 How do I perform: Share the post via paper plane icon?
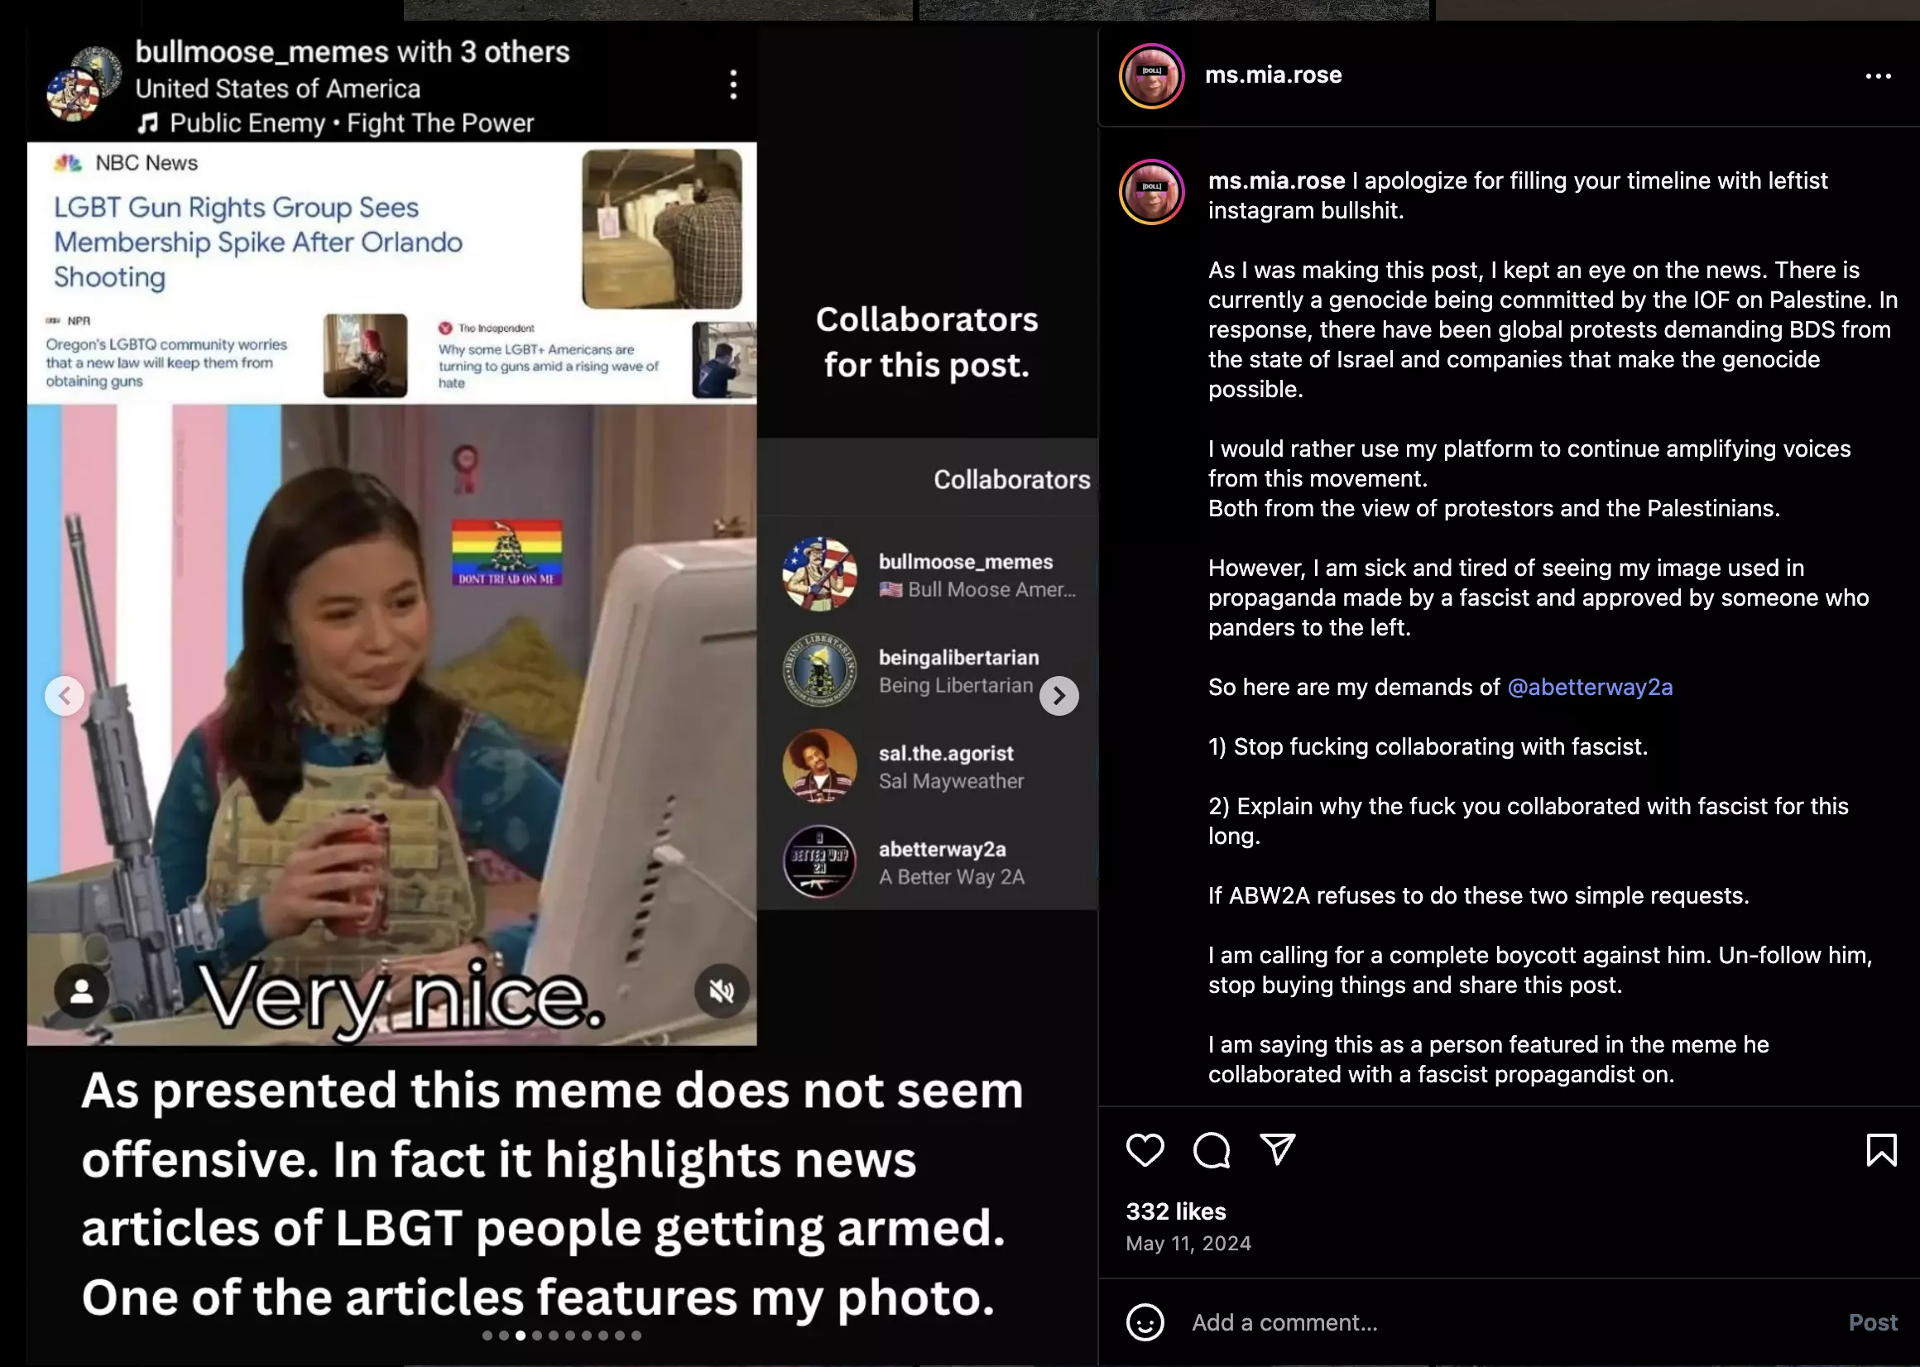pos(1277,1150)
